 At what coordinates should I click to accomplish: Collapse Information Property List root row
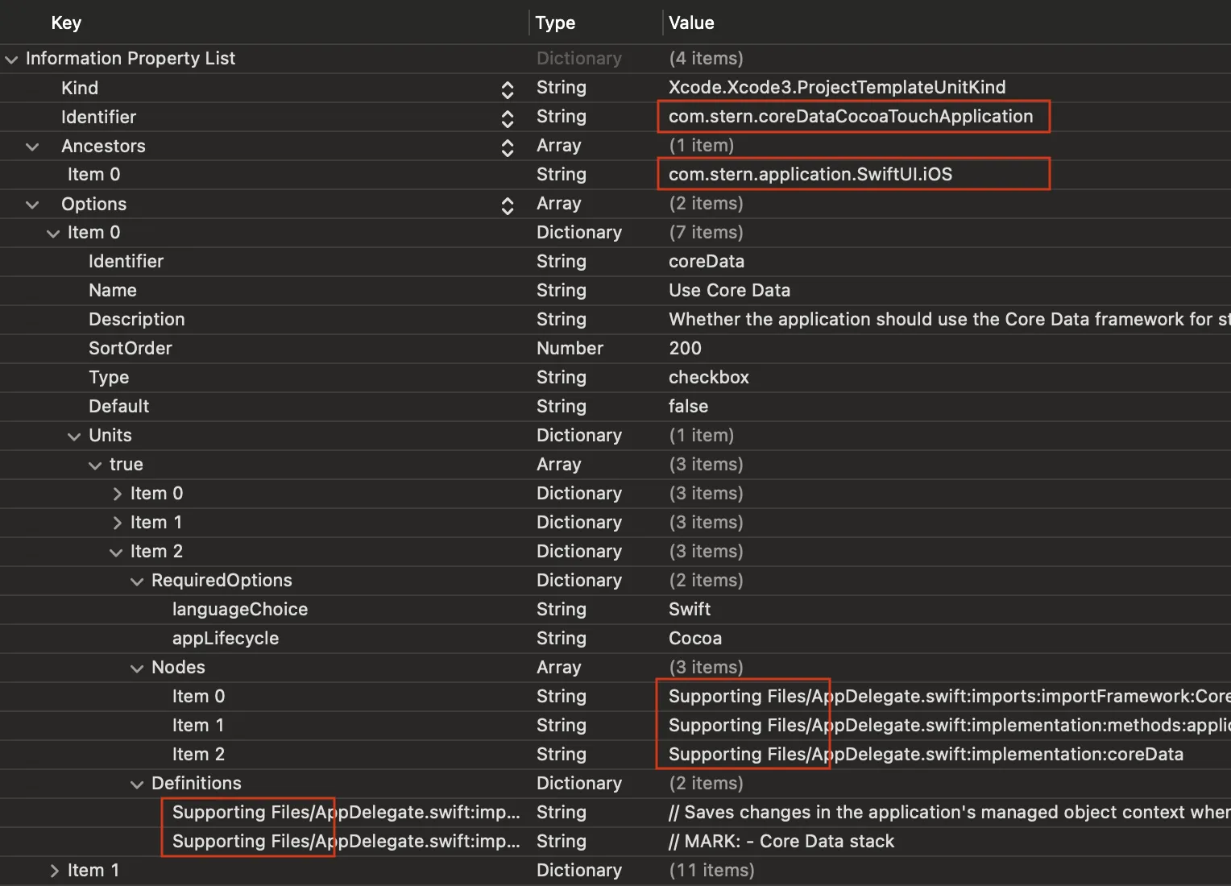tap(11, 59)
